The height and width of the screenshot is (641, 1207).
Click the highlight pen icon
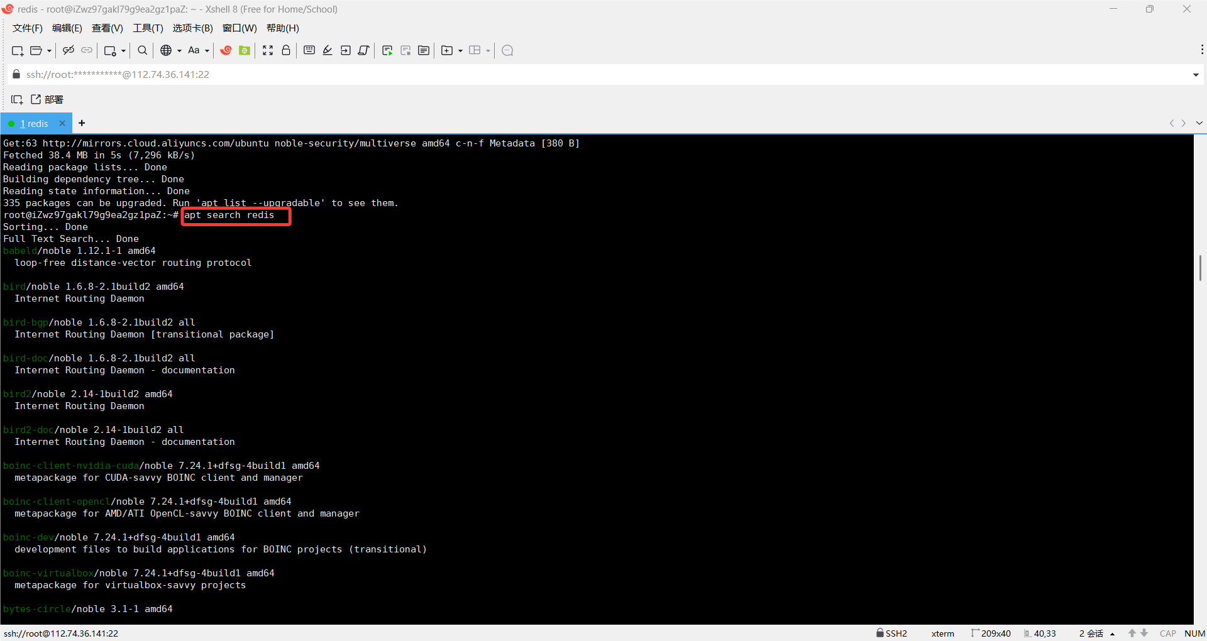(x=328, y=50)
